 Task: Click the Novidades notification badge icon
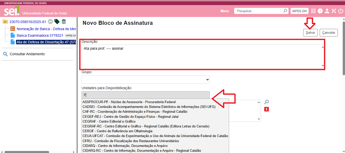[320, 11]
